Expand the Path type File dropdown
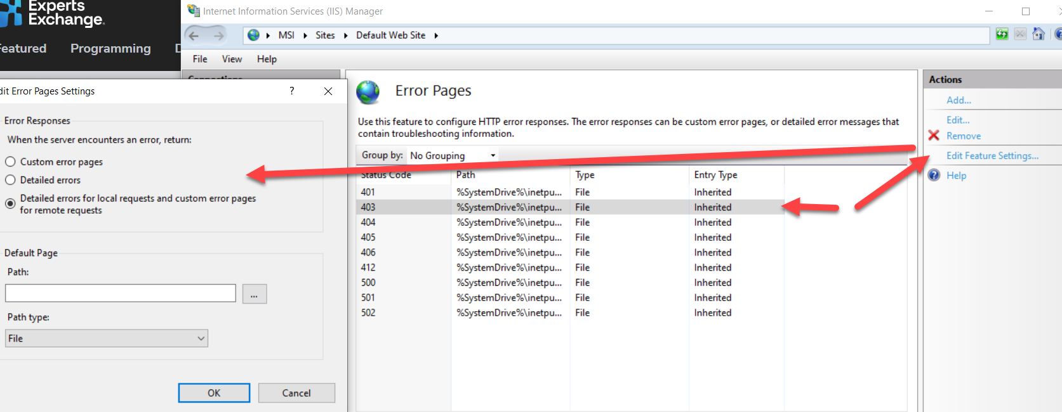Image resolution: width=1062 pixels, height=412 pixels. coord(107,338)
